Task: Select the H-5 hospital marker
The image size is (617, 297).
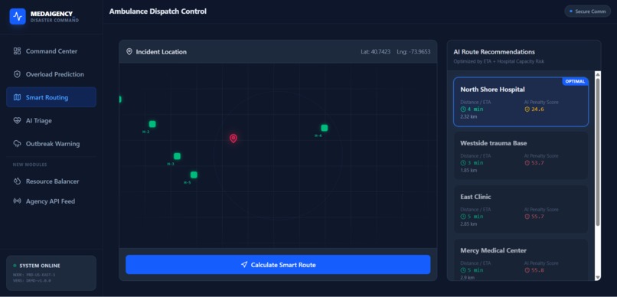Action: coord(194,175)
